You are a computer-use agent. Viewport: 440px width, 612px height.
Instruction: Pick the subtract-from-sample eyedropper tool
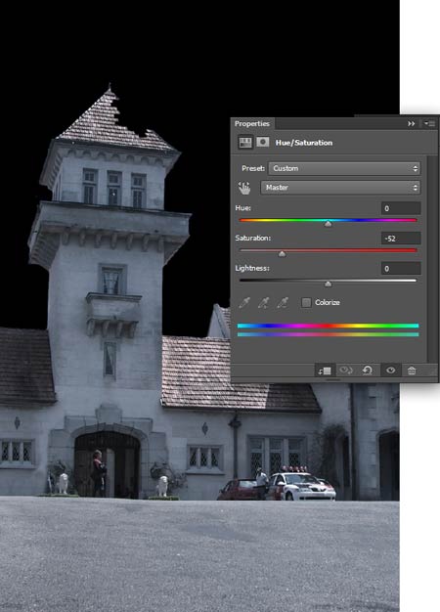pos(283,302)
